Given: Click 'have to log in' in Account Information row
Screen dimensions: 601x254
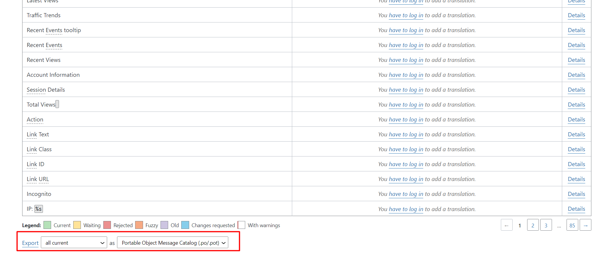Looking at the screenshot, I should pyautogui.click(x=406, y=75).
